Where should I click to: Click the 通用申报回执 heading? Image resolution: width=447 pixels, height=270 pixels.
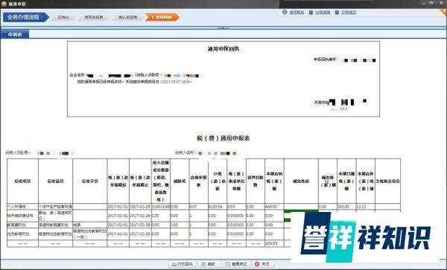point(223,49)
